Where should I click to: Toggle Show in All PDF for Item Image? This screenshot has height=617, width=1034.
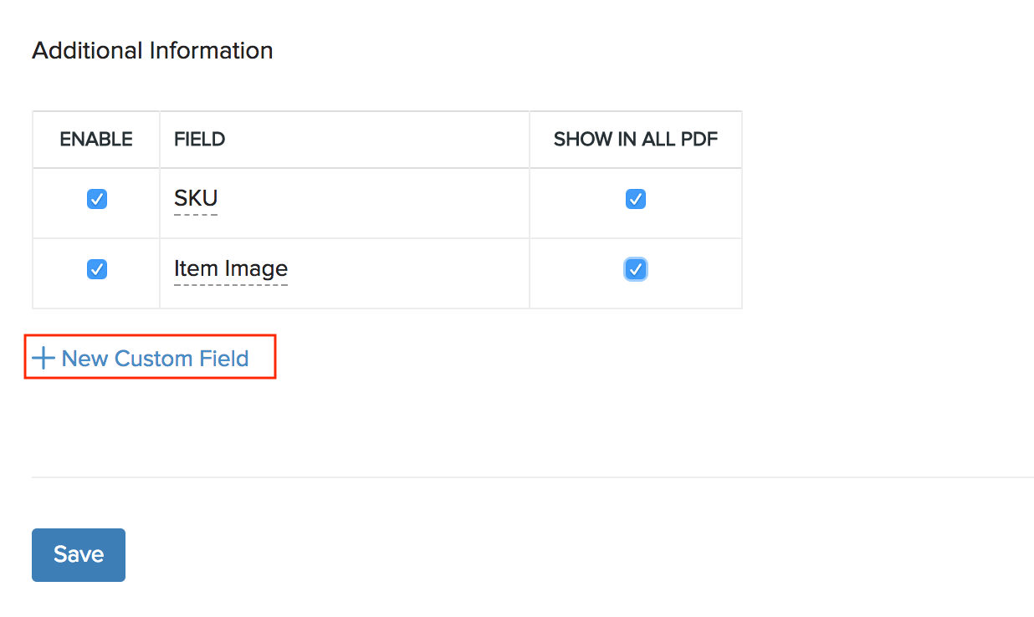[636, 269]
